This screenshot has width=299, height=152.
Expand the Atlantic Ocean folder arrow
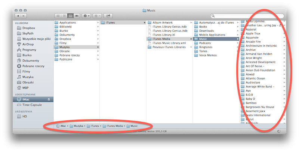284,78
